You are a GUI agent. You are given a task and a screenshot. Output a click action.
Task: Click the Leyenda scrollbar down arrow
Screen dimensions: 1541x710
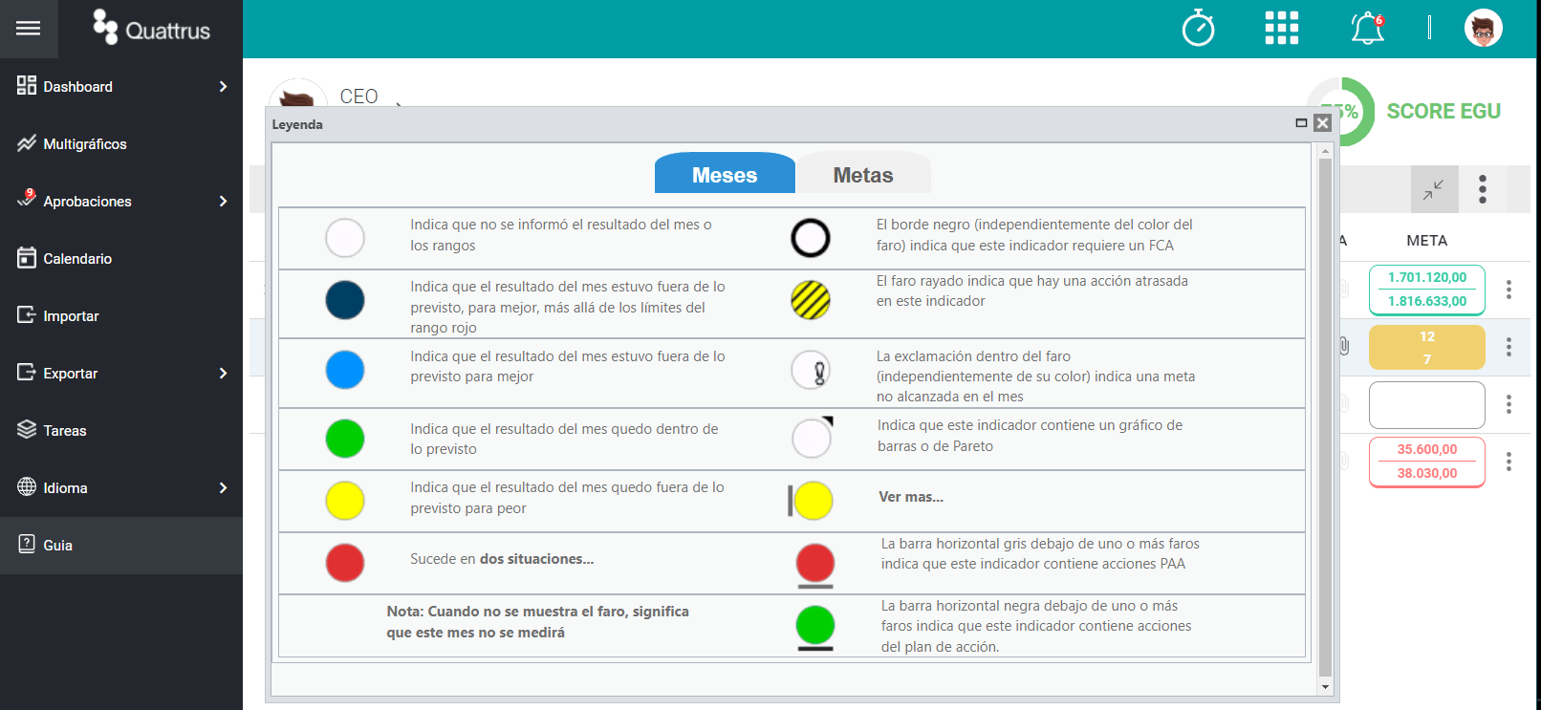(1325, 686)
